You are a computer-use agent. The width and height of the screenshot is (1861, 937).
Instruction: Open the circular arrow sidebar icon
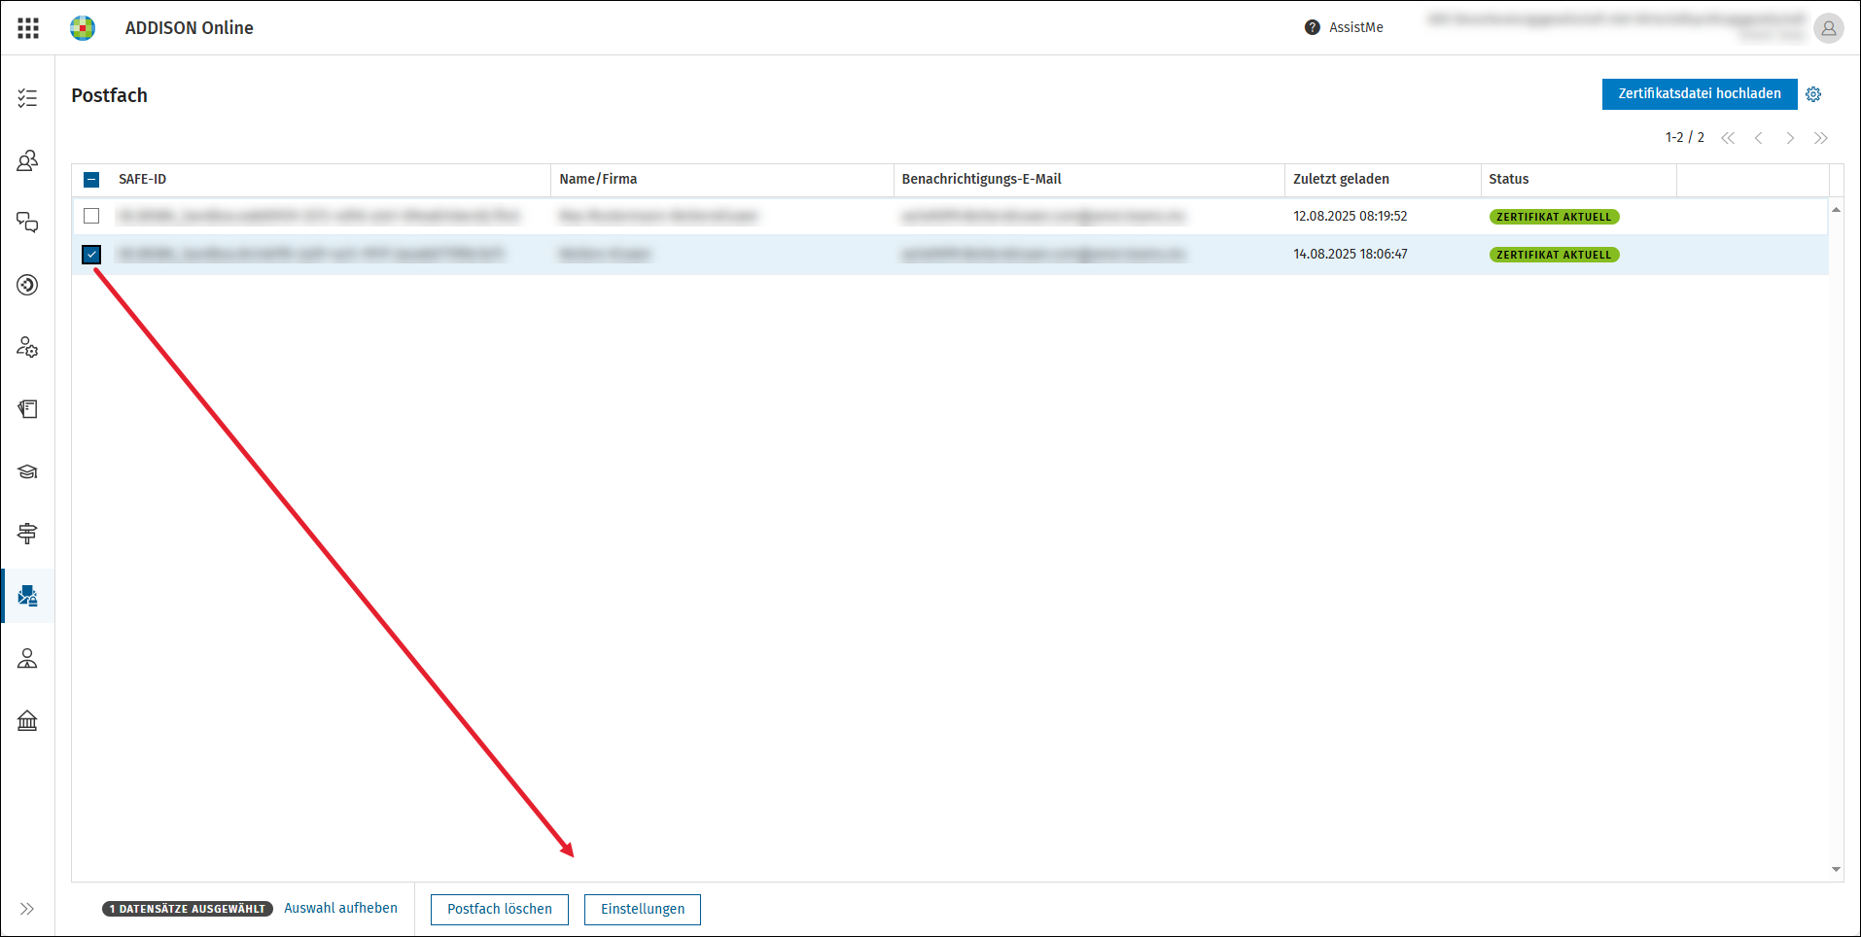point(27,285)
